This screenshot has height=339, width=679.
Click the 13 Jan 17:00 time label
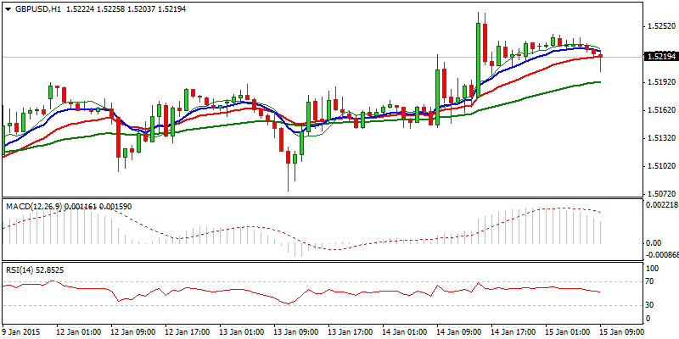pos(351,332)
